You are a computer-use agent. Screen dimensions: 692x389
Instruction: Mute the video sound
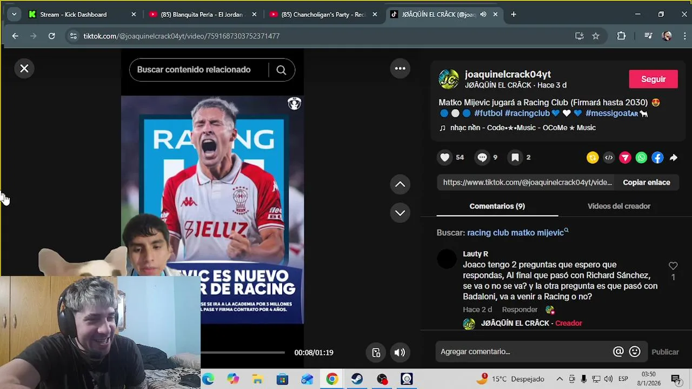coord(400,353)
